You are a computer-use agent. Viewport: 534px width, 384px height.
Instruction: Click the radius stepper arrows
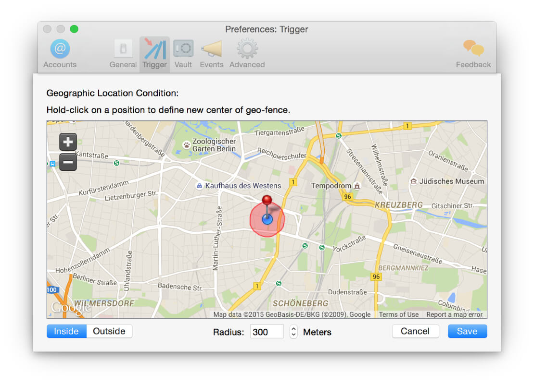pyautogui.click(x=293, y=332)
